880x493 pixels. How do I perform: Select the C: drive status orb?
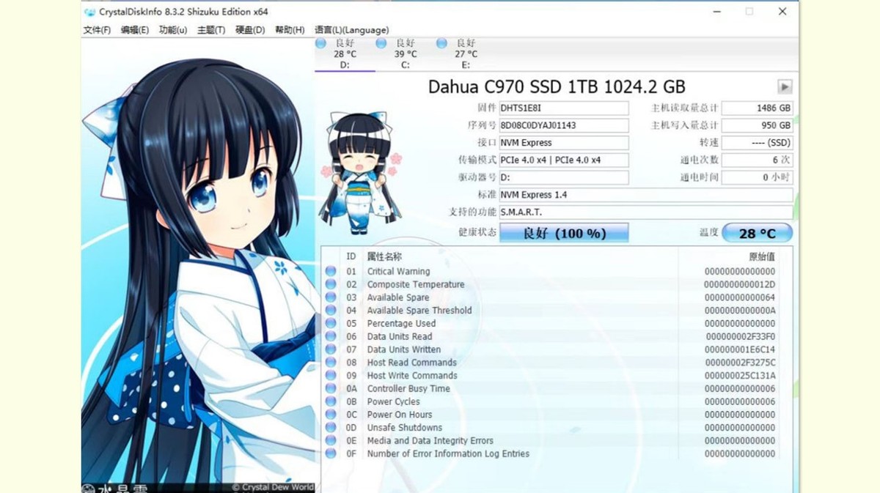tap(381, 44)
